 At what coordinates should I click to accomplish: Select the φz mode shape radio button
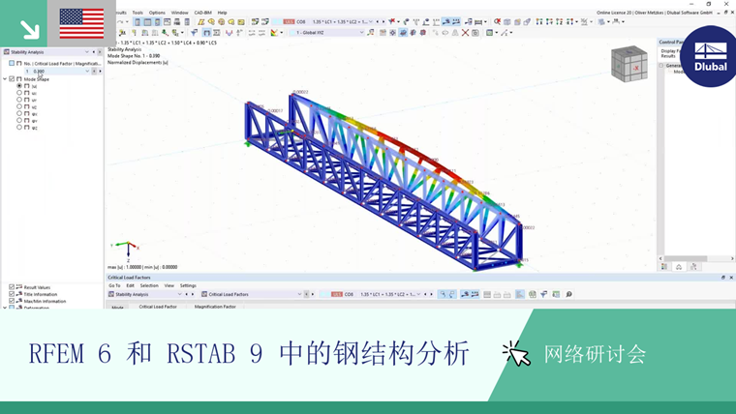(x=19, y=127)
